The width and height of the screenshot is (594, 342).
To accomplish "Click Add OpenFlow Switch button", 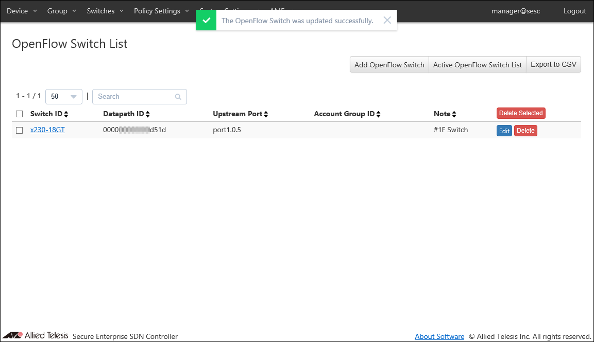I will click(389, 65).
